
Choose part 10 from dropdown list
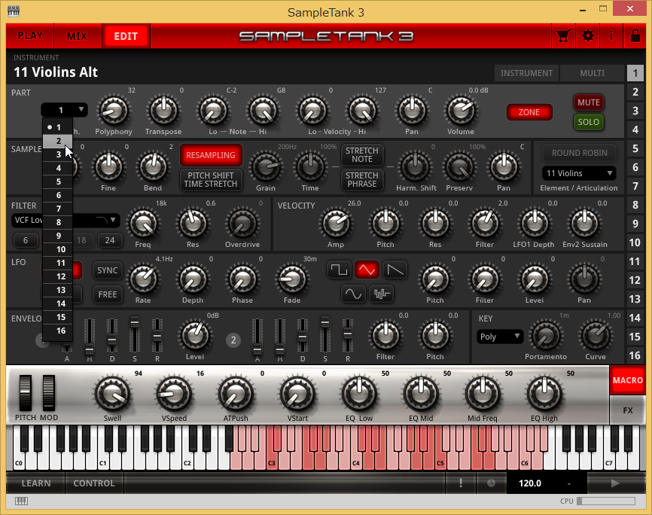(x=58, y=250)
